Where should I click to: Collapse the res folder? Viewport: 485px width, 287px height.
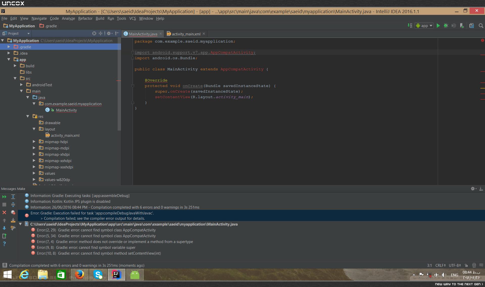click(x=28, y=116)
